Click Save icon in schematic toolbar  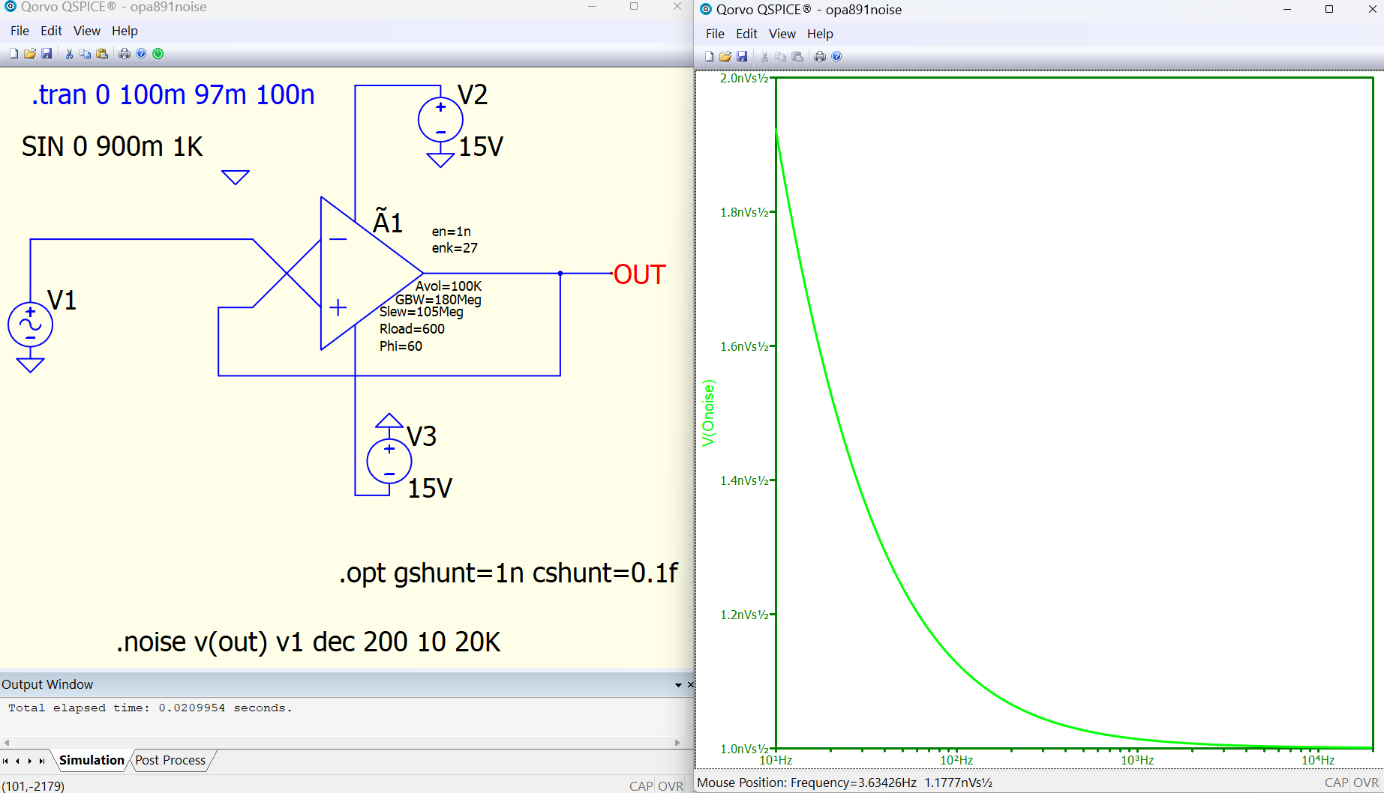click(x=47, y=54)
